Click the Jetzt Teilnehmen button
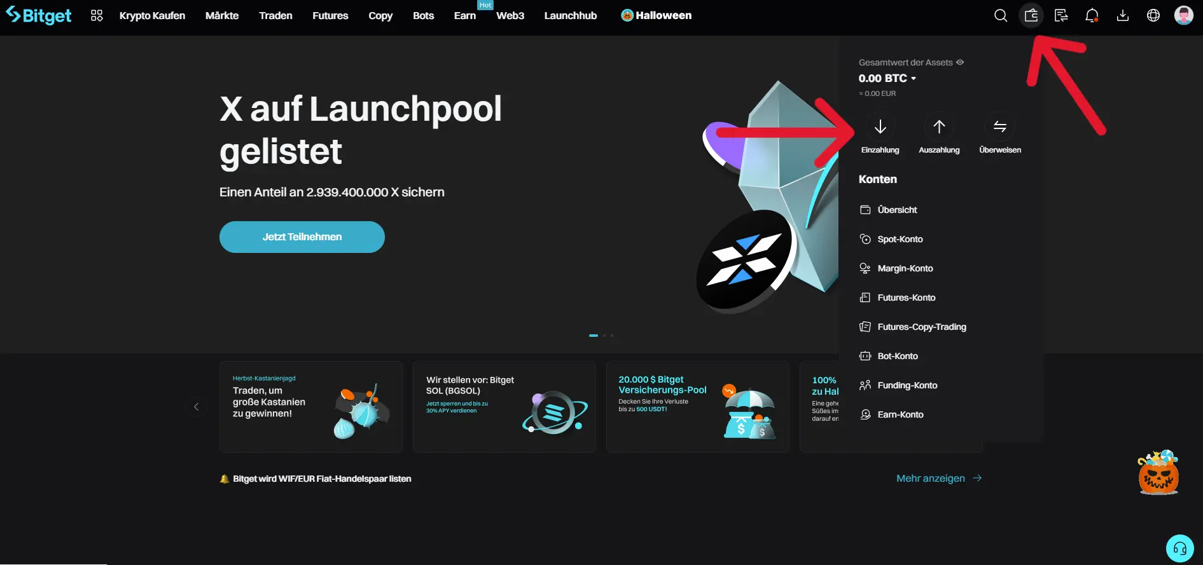Viewport: 1203px width, 565px height. [302, 237]
